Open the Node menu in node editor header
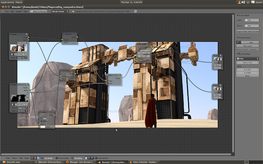This screenshot has width=263, height=164. pyautogui.click(x=25, y=157)
